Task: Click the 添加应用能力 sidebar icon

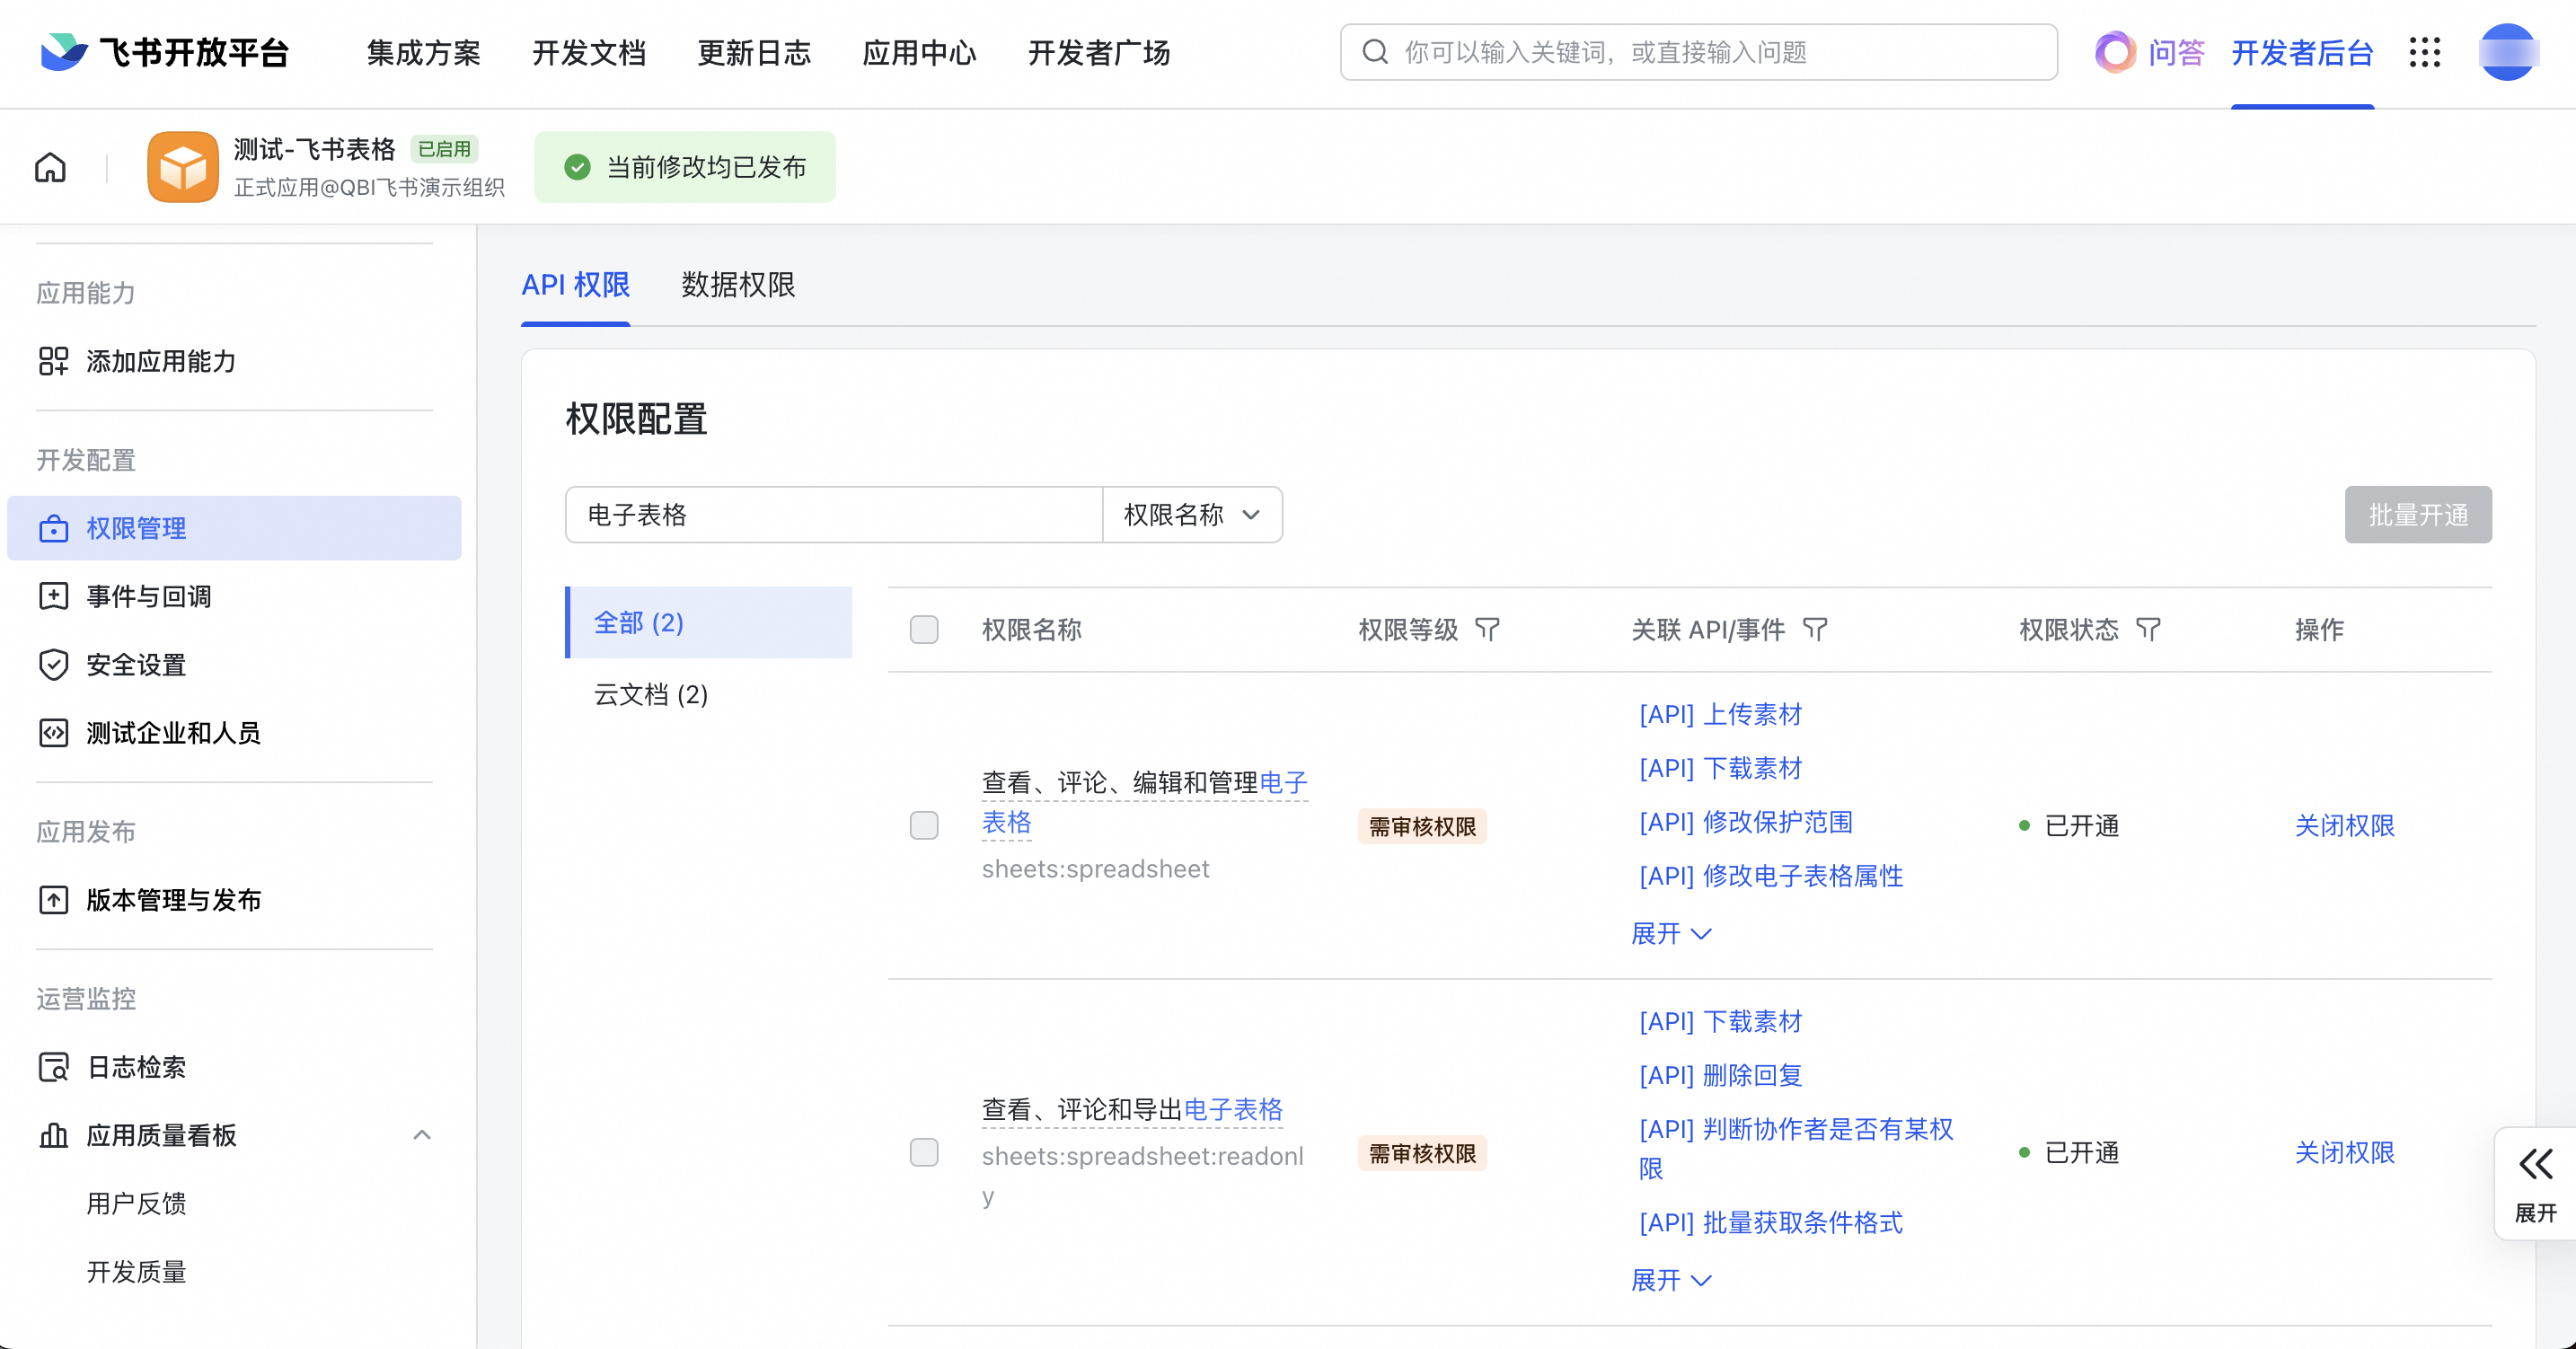Action: point(53,361)
